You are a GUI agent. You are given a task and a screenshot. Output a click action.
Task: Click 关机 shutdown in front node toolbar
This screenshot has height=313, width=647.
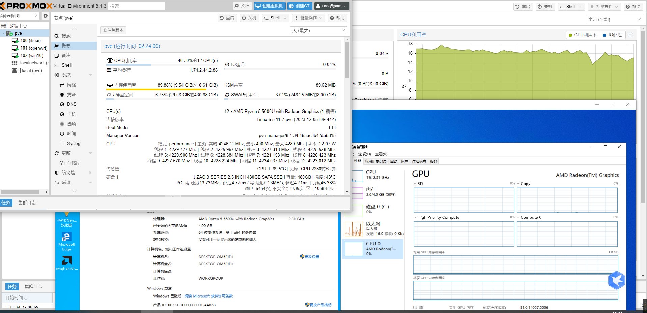(249, 18)
